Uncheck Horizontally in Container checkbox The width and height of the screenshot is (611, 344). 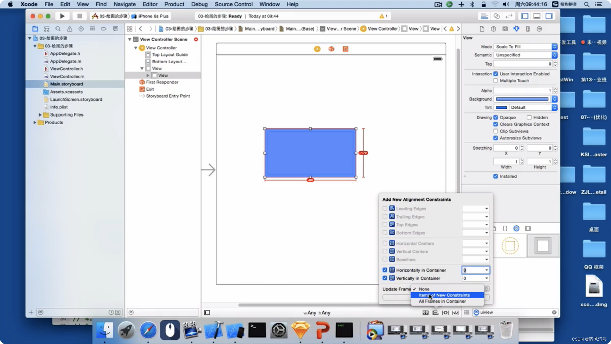385,270
